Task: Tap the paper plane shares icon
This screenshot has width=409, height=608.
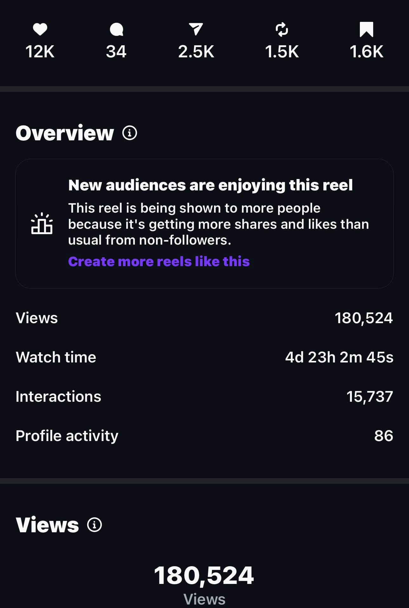Action: 196,29
